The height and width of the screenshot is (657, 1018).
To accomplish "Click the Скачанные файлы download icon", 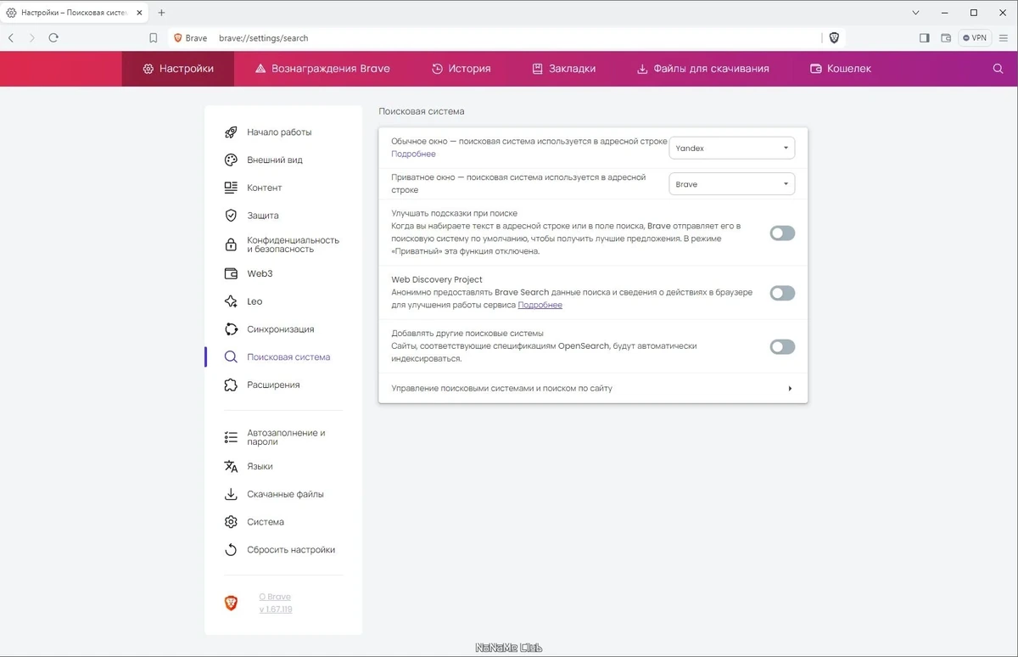I will (231, 494).
